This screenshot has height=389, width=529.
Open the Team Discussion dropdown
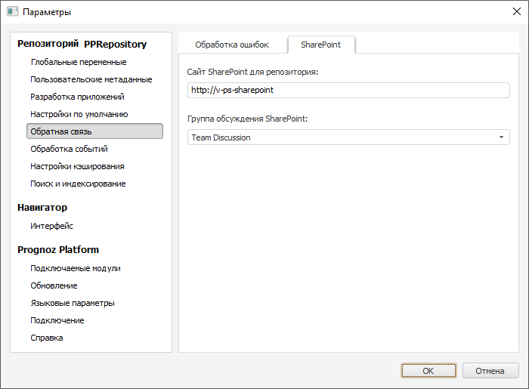tap(348, 137)
